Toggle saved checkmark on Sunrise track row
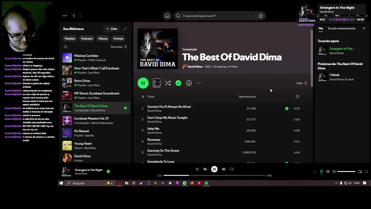 pyautogui.click(x=287, y=109)
